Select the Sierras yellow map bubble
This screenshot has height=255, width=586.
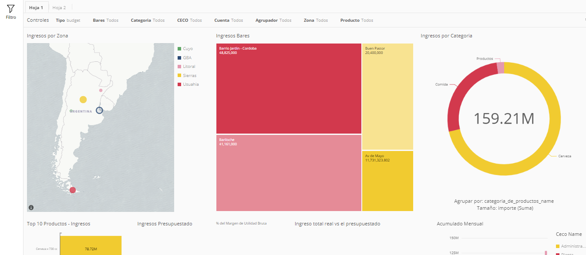[x=83, y=100]
